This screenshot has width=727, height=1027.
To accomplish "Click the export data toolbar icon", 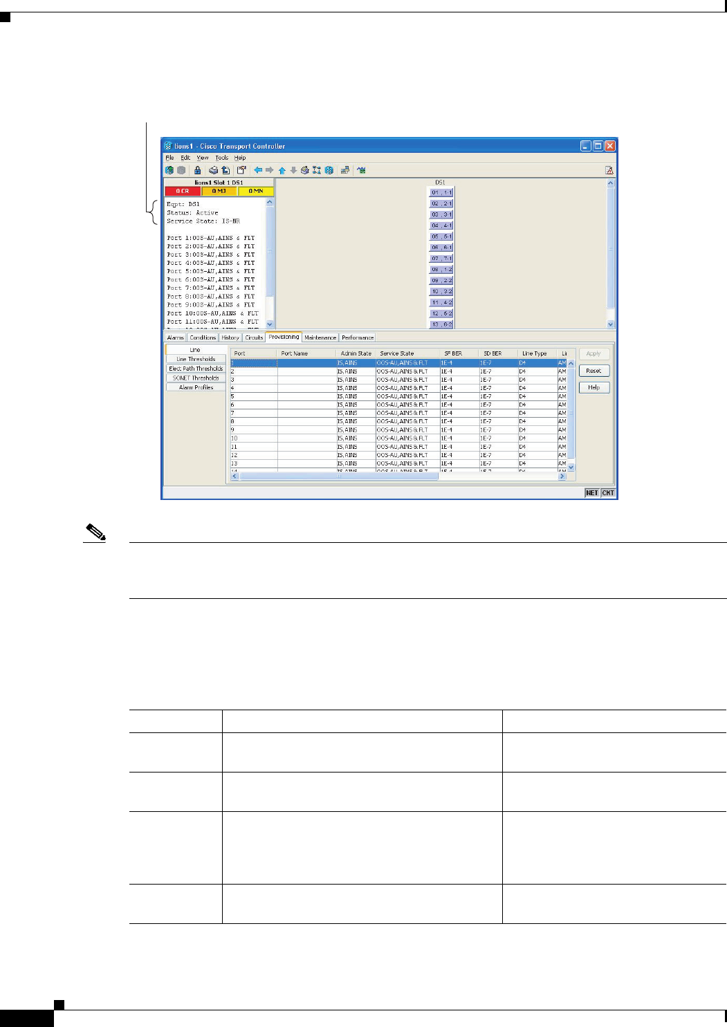I will pyautogui.click(x=226, y=170).
